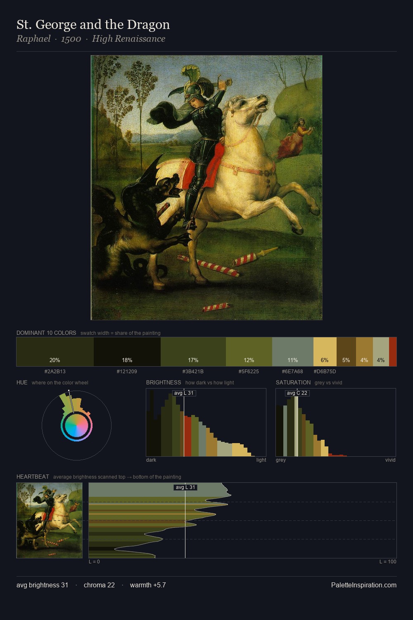
Task: Click the "DOMINANT 10 COLORS" heading
Action: point(46,333)
